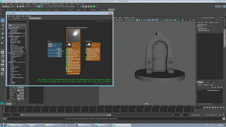Collapse the Lighting node group
This screenshot has height=127, width=226.
coord(9,53)
